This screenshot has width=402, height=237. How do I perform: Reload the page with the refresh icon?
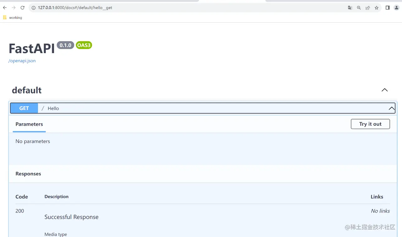[x=22, y=8]
